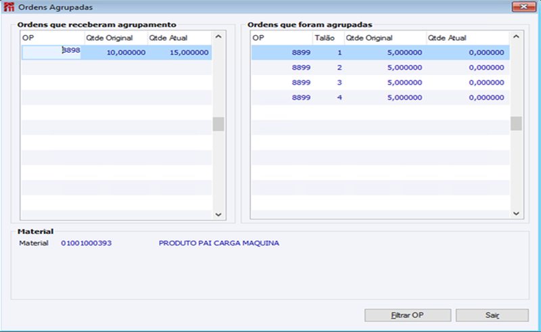Select OP 8898 cell in left table

pyautogui.click(x=51, y=53)
